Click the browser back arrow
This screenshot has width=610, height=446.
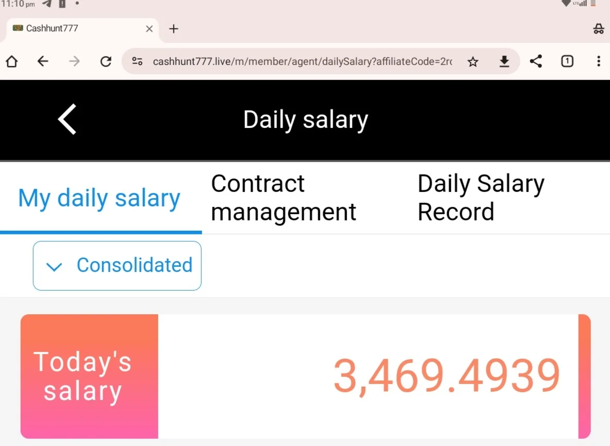point(43,61)
